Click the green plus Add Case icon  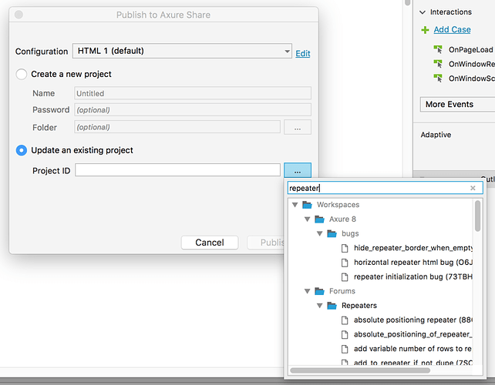425,30
